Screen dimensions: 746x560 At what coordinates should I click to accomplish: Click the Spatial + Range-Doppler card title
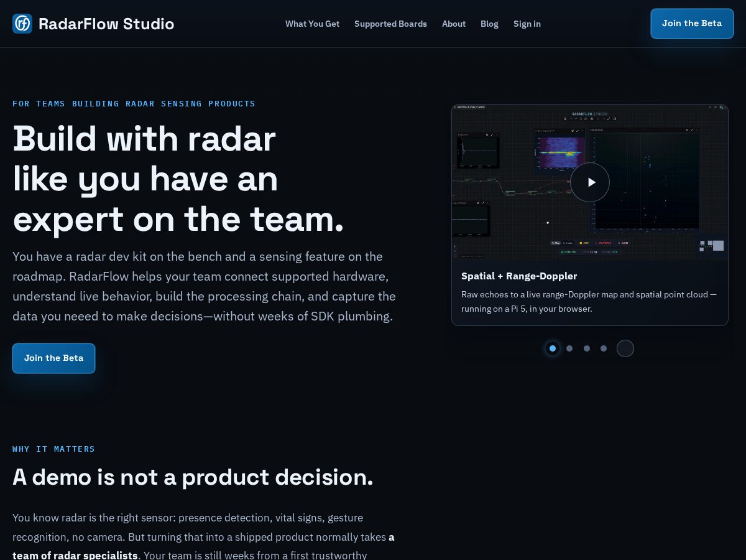click(519, 276)
